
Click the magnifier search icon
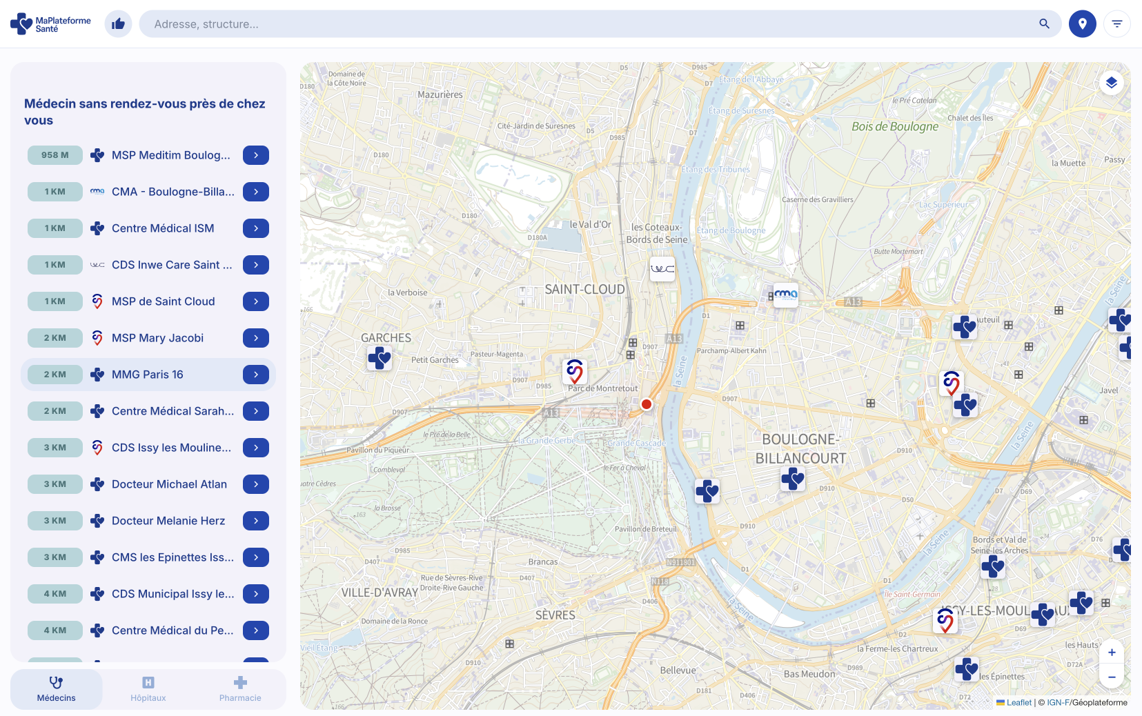(x=1044, y=24)
